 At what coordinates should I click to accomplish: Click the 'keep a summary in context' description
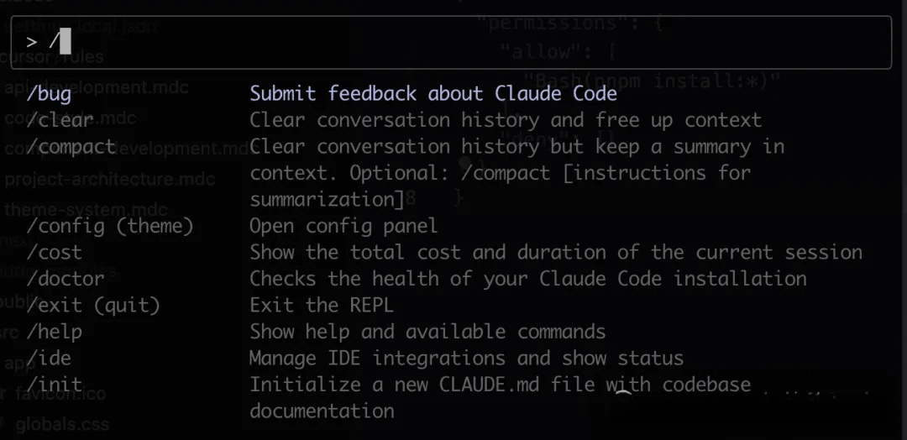[x=517, y=173]
